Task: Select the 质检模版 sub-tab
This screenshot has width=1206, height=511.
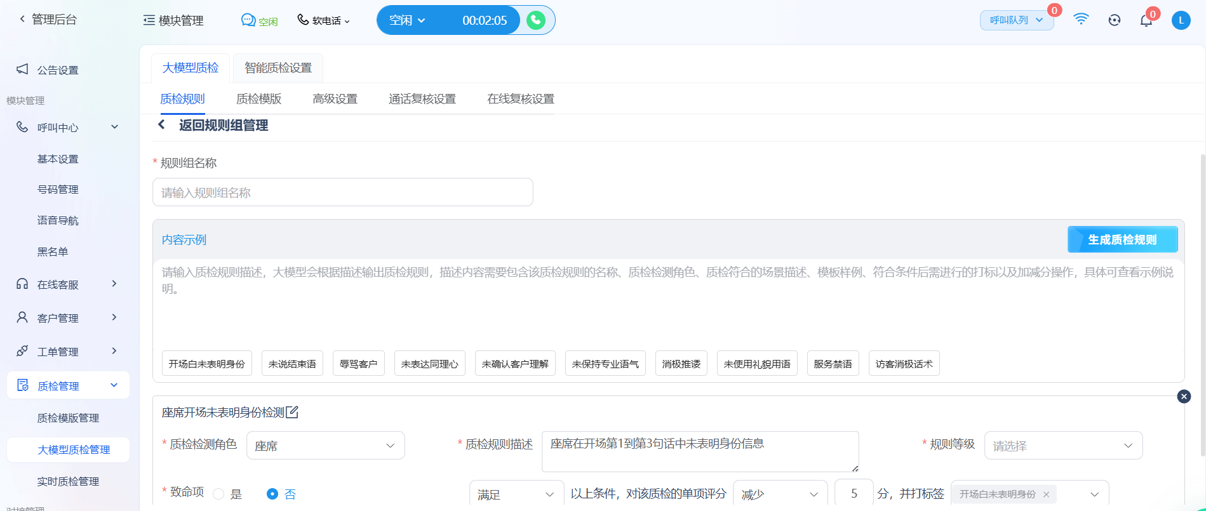Action: click(258, 99)
